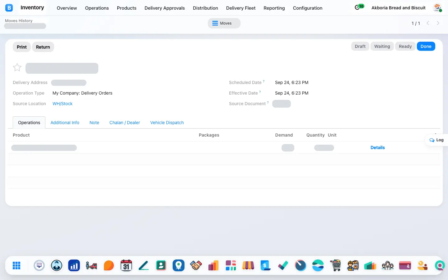Open the Moves smart button

click(224, 23)
